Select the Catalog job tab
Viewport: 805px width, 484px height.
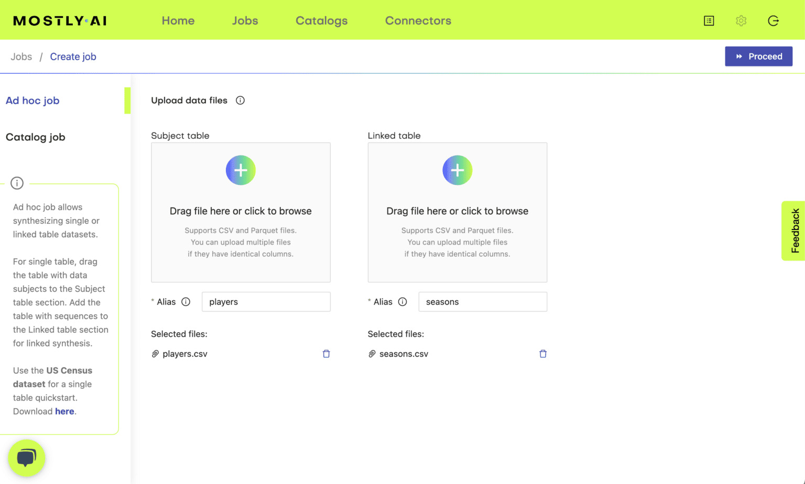point(36,137)
